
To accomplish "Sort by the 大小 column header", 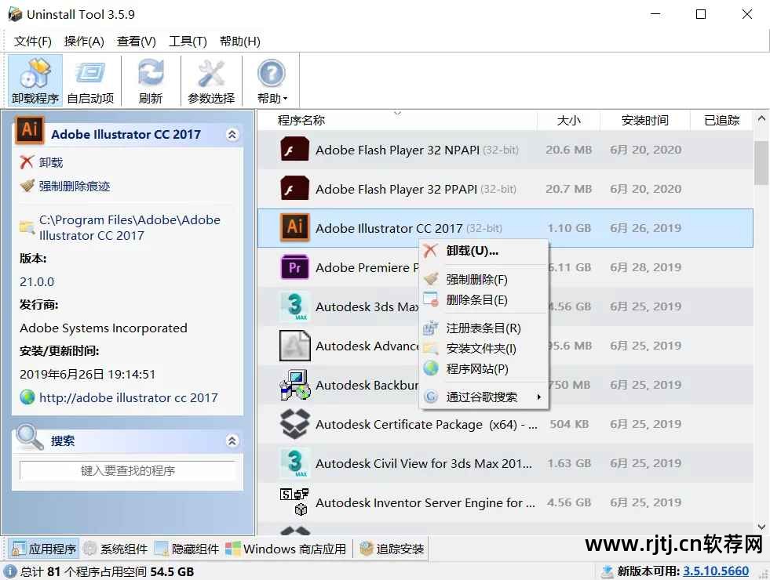I will pos(568,120).
